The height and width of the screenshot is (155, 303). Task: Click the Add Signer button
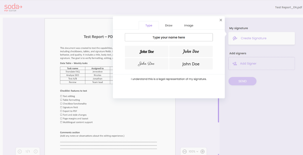pos(261,64)
